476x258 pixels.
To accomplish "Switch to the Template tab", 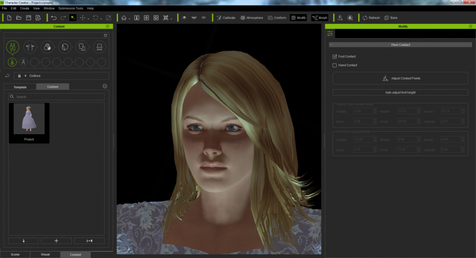I will click(x=20, y=87).
